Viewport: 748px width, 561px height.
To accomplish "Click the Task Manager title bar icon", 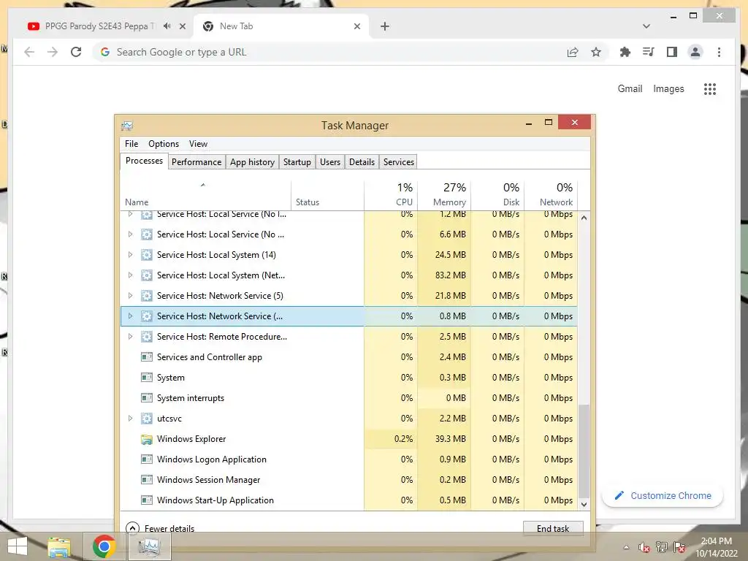I will point(127,126).
